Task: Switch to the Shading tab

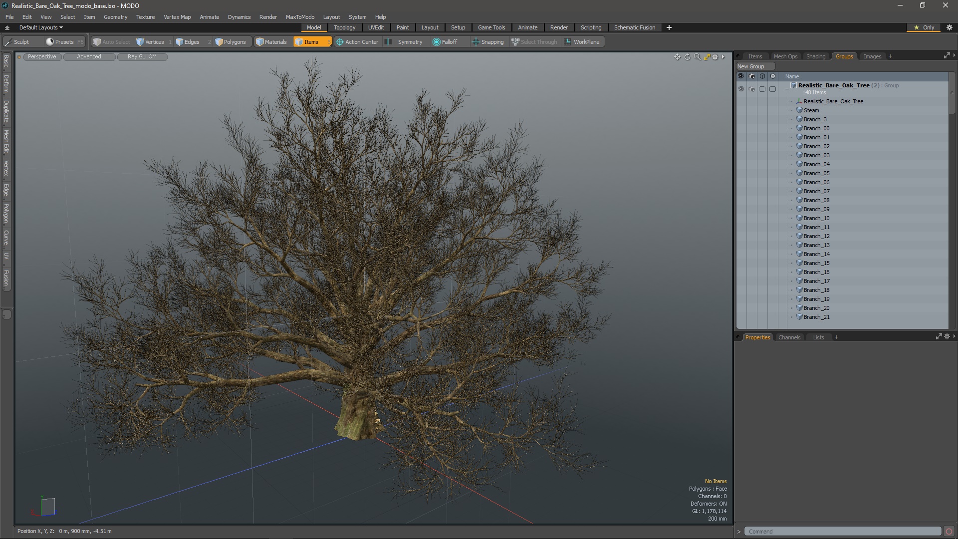Action: (x=815, y=56)
